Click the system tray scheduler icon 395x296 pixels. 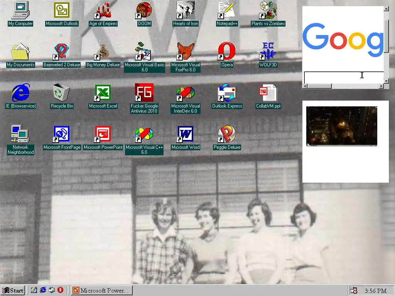pos(354,291)
